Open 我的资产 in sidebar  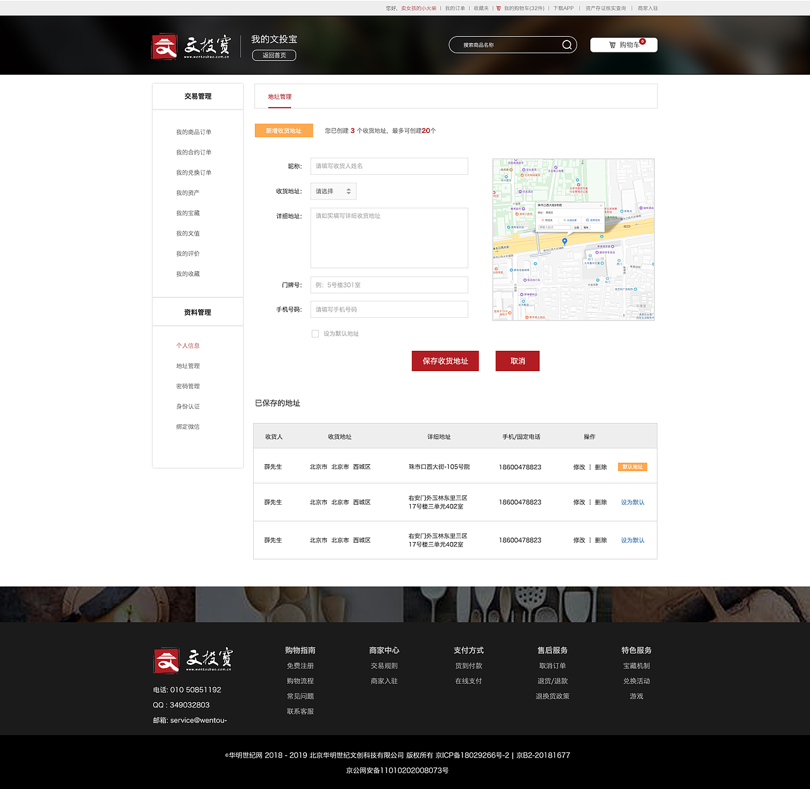click(x=188, y=193)
